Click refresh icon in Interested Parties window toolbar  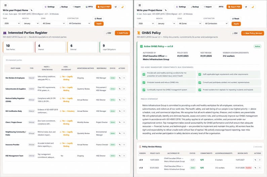116,7
